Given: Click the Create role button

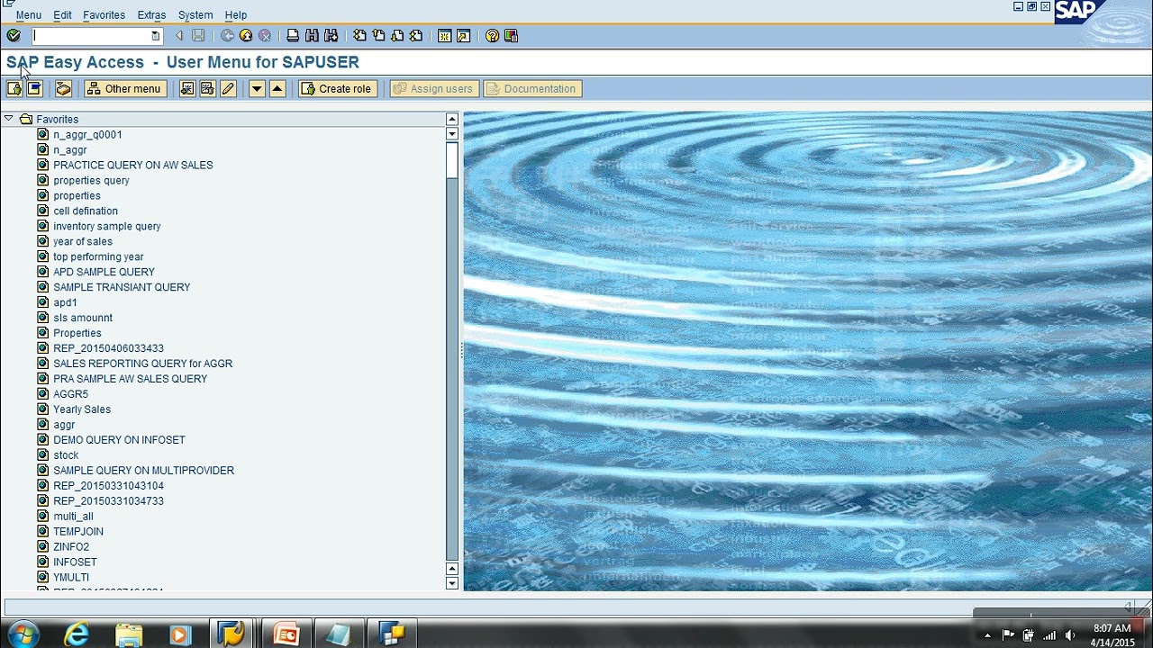Looking at the screenshot, I should [x=337, y=88].
